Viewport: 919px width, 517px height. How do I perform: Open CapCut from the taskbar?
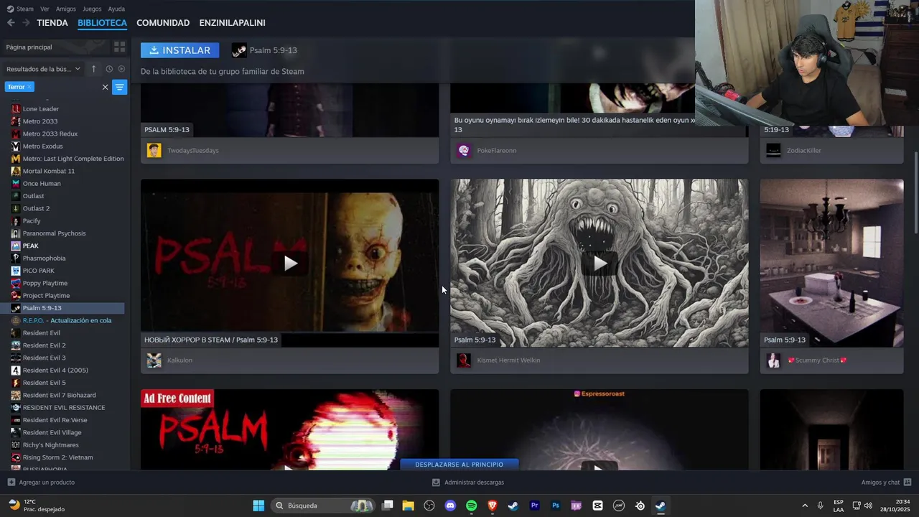597,506
